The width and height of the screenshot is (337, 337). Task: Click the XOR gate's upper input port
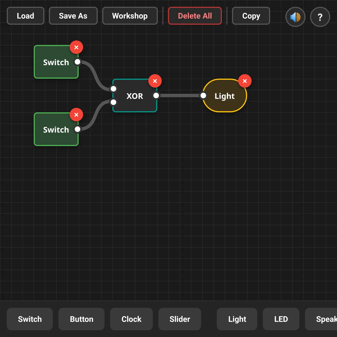pyautogui.click(x=113, y=89)
